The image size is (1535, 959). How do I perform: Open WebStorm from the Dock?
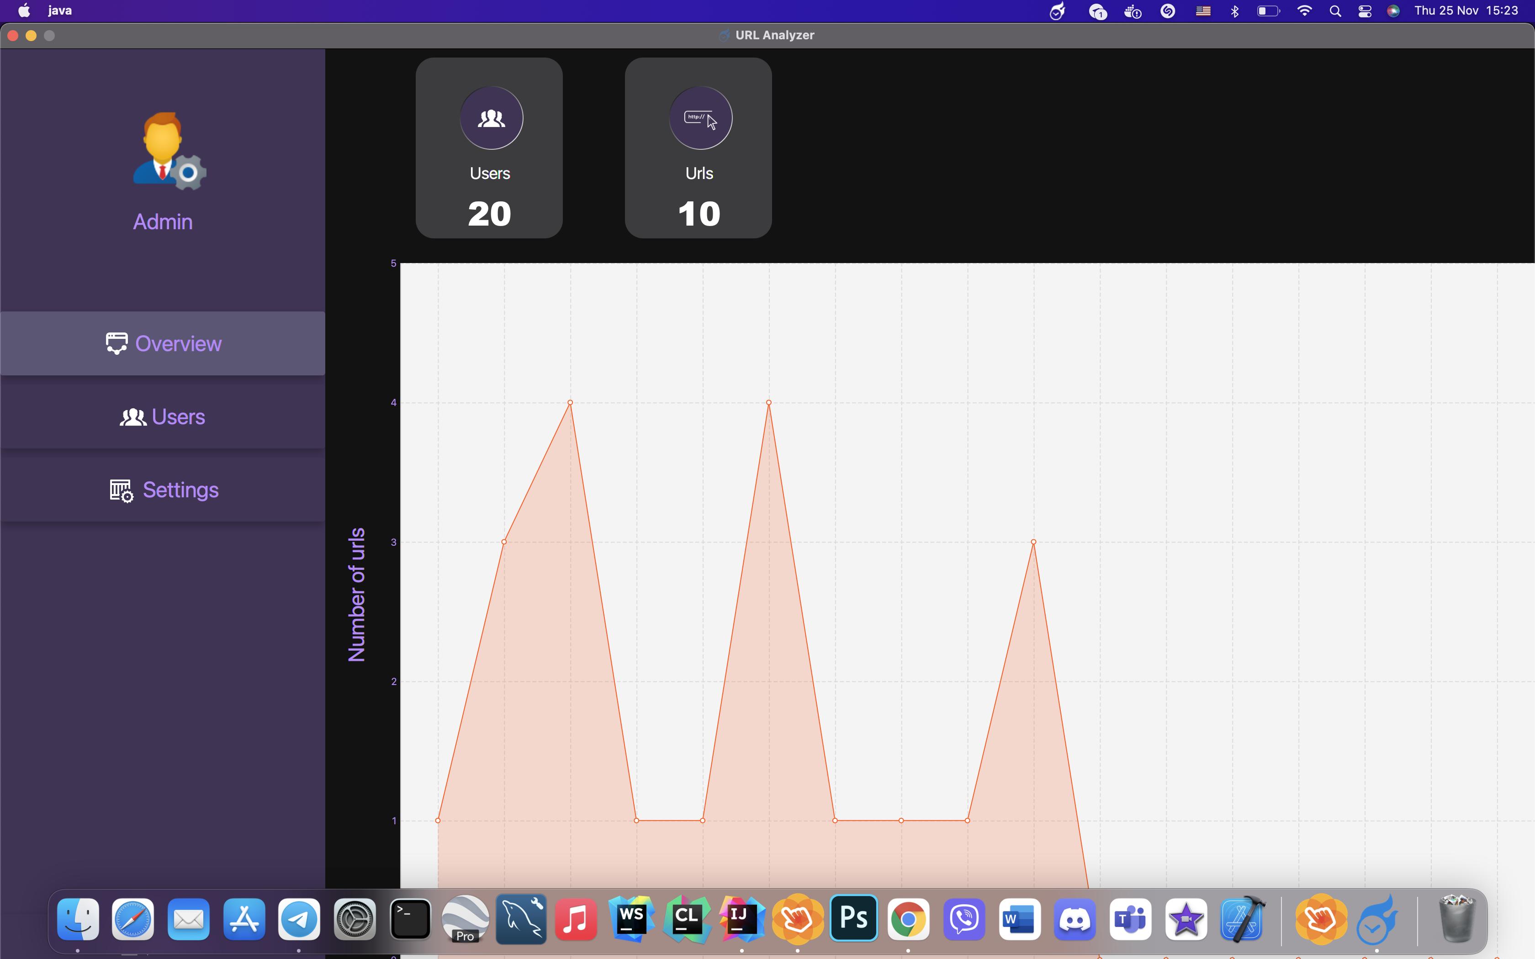tap(632, 919)
